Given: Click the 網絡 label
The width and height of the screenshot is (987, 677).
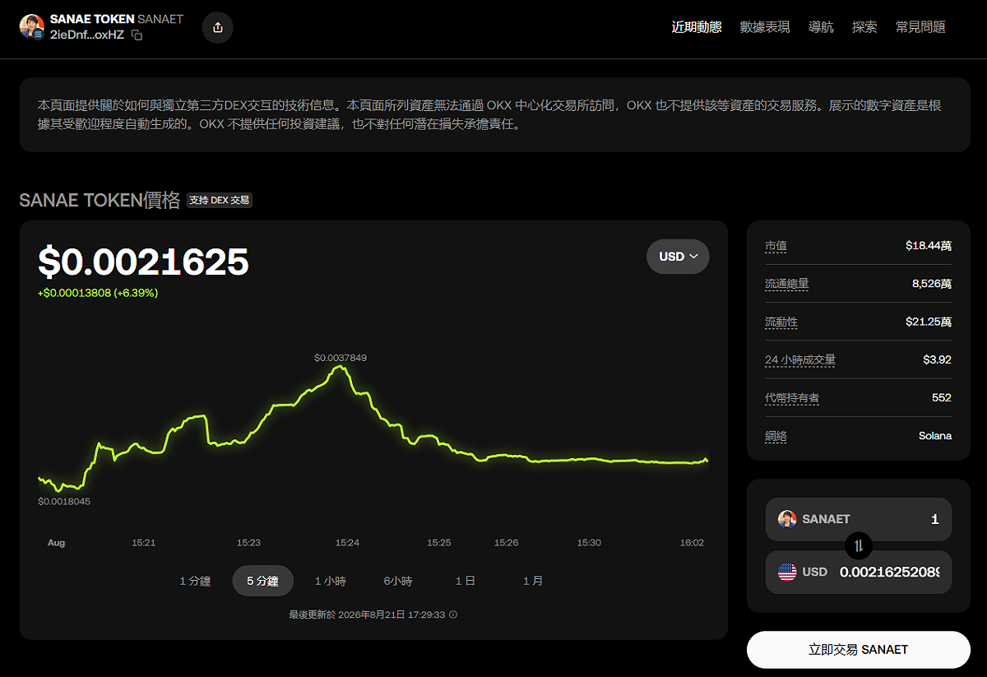Looking at the screenshot, I should [x=776, y=436].
